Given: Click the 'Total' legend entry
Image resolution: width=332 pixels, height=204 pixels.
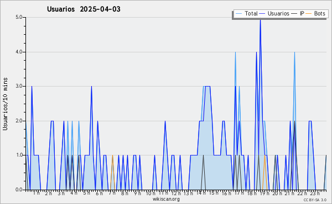Looking at the screenshot, I should point(246,13).
